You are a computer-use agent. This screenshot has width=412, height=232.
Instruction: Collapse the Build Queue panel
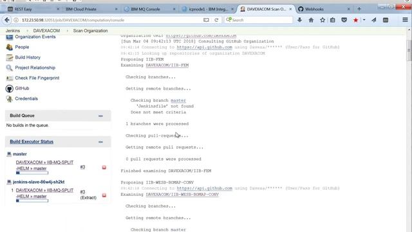[x=100, y=116]
